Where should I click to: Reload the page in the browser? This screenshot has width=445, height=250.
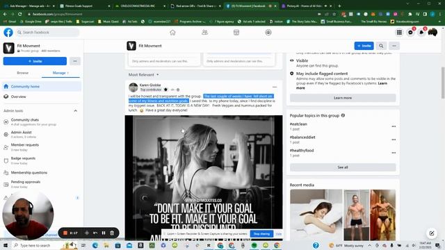point(20,14)
